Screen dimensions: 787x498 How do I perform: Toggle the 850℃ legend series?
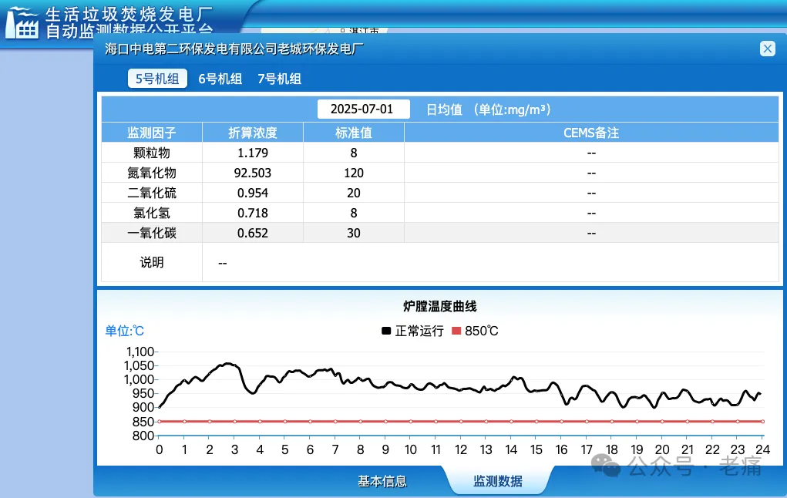point(475,331)
